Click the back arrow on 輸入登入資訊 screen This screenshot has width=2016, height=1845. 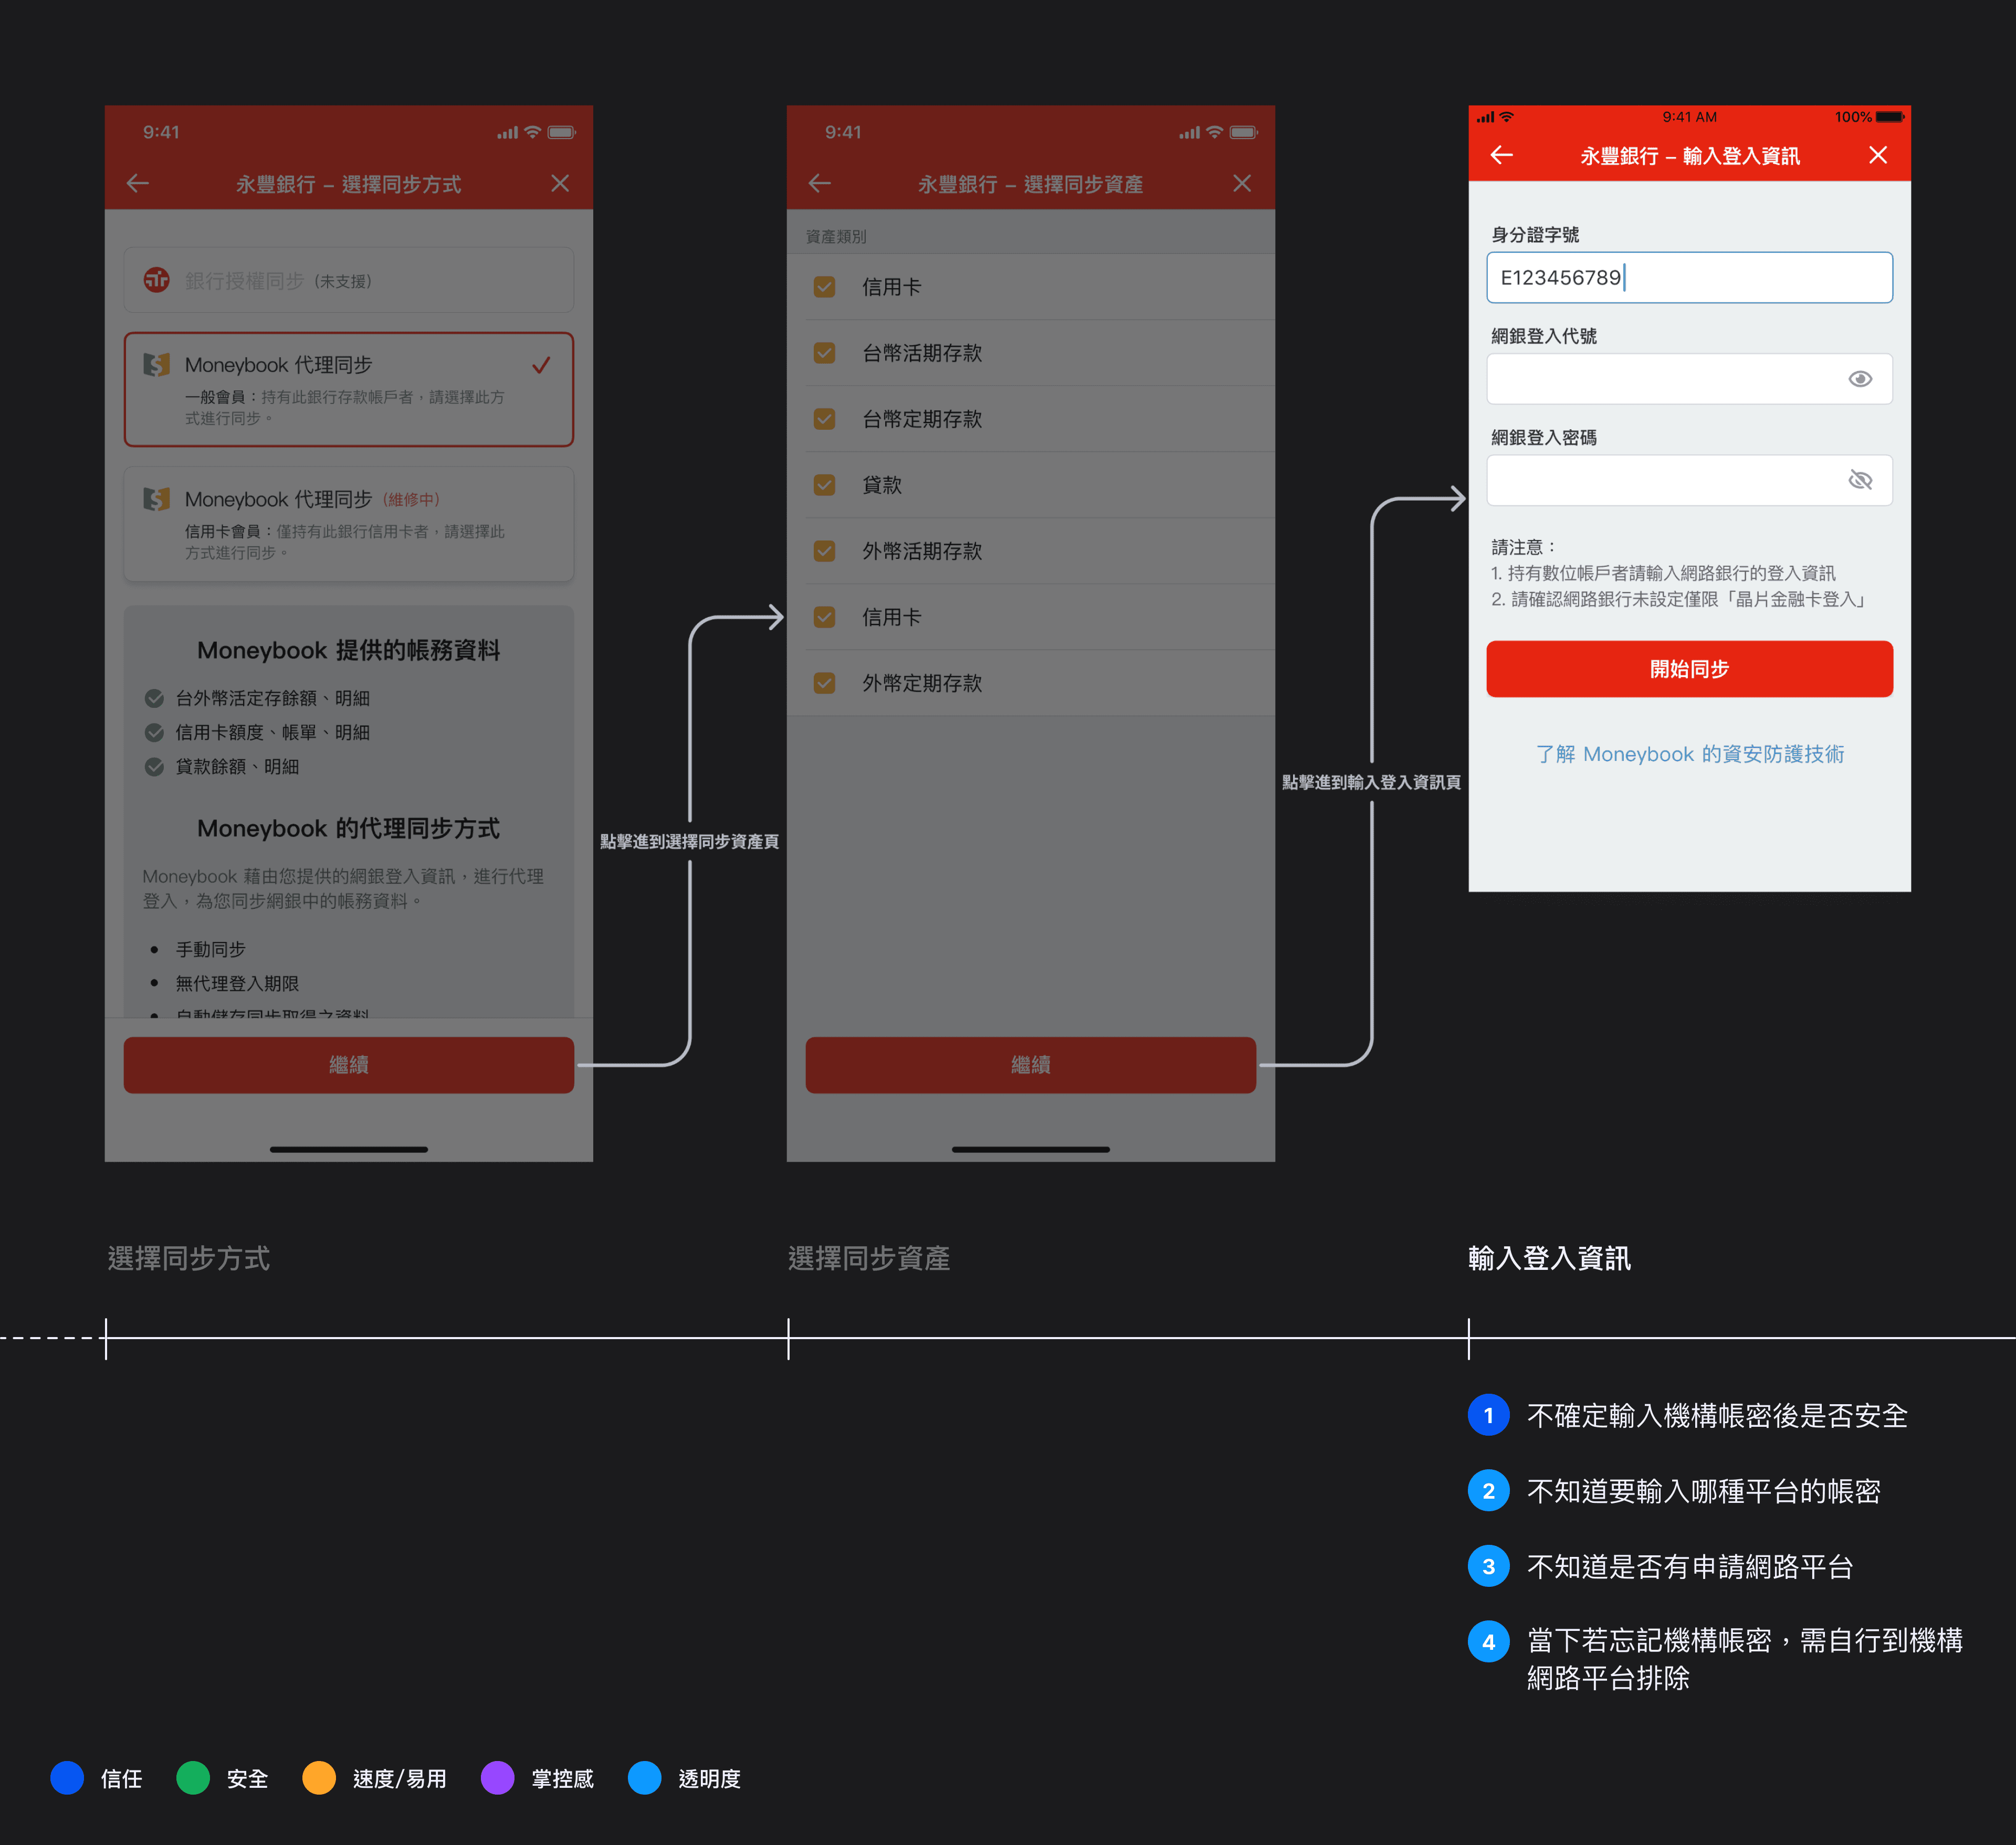1501,155
